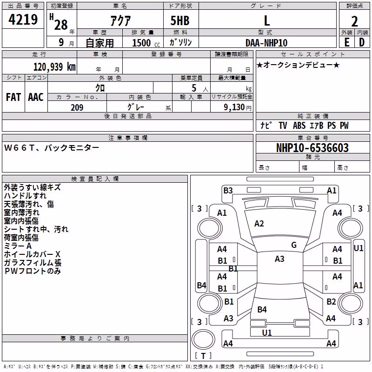Click the color number 209
Image resolution: width=372 pixels, height=372 pixels.
click(77, 107)
